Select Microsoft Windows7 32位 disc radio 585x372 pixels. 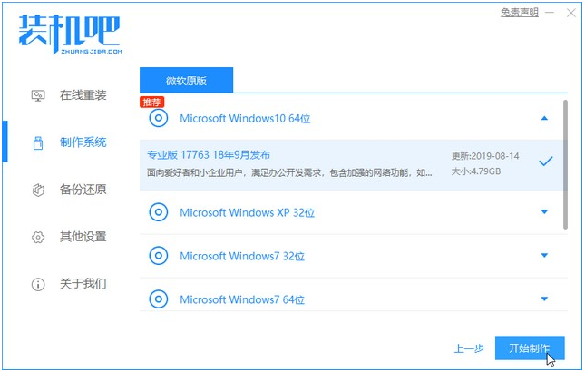pyautogui.click(x=159, y=256)
